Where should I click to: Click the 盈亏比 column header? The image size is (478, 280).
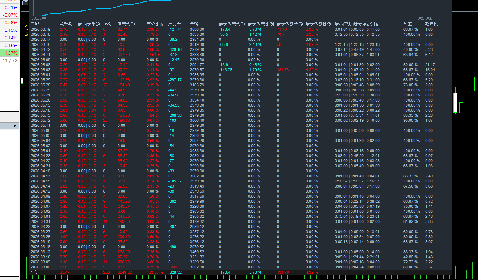[x=431, y=24]
